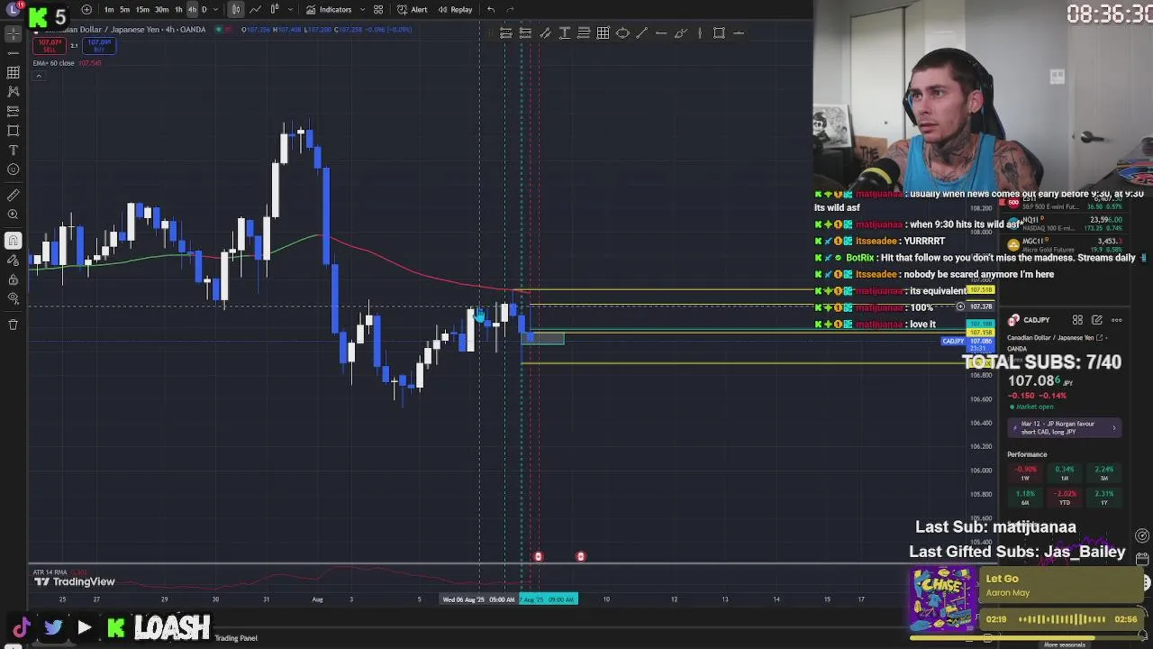The height and width of the screenshot is (649, 1153).
Task: Expand chart type dropdown arrow
Action: coord(290,9)
